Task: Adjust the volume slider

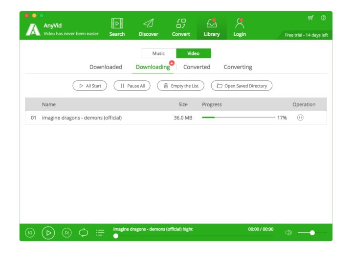Action: coord(312,233)
